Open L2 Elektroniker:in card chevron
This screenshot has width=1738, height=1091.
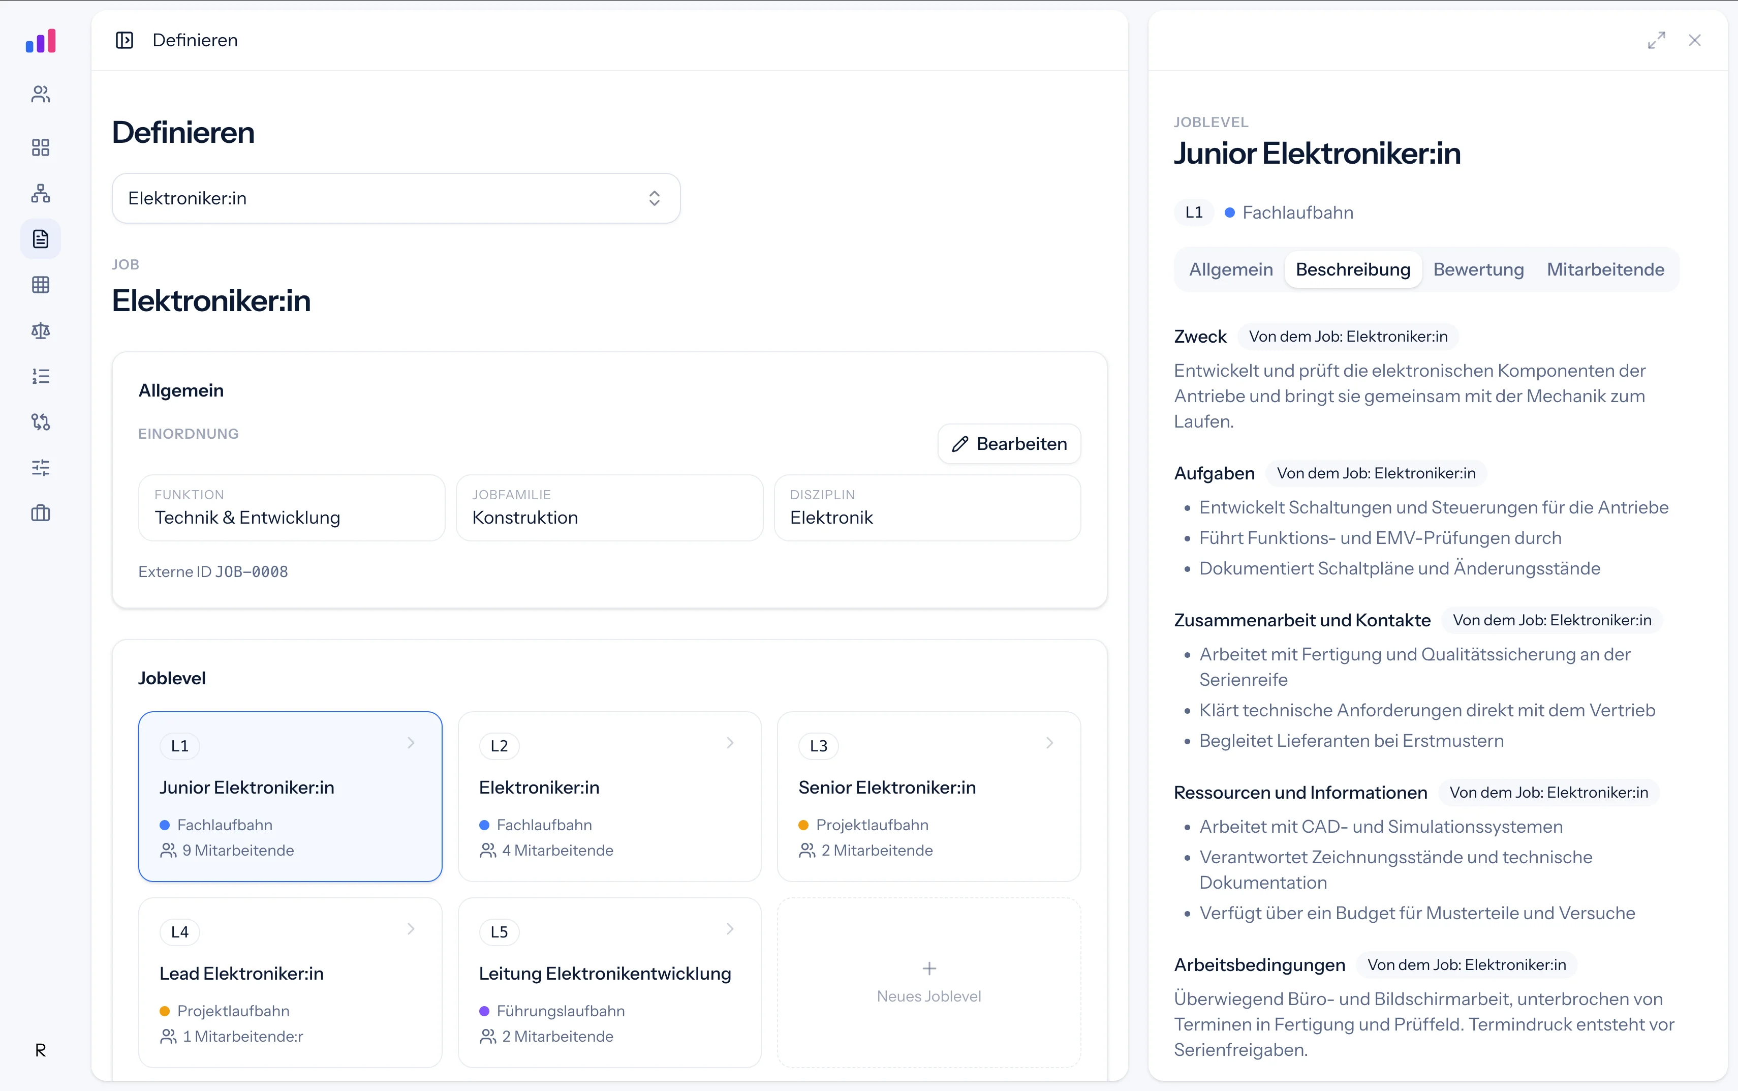730,742
